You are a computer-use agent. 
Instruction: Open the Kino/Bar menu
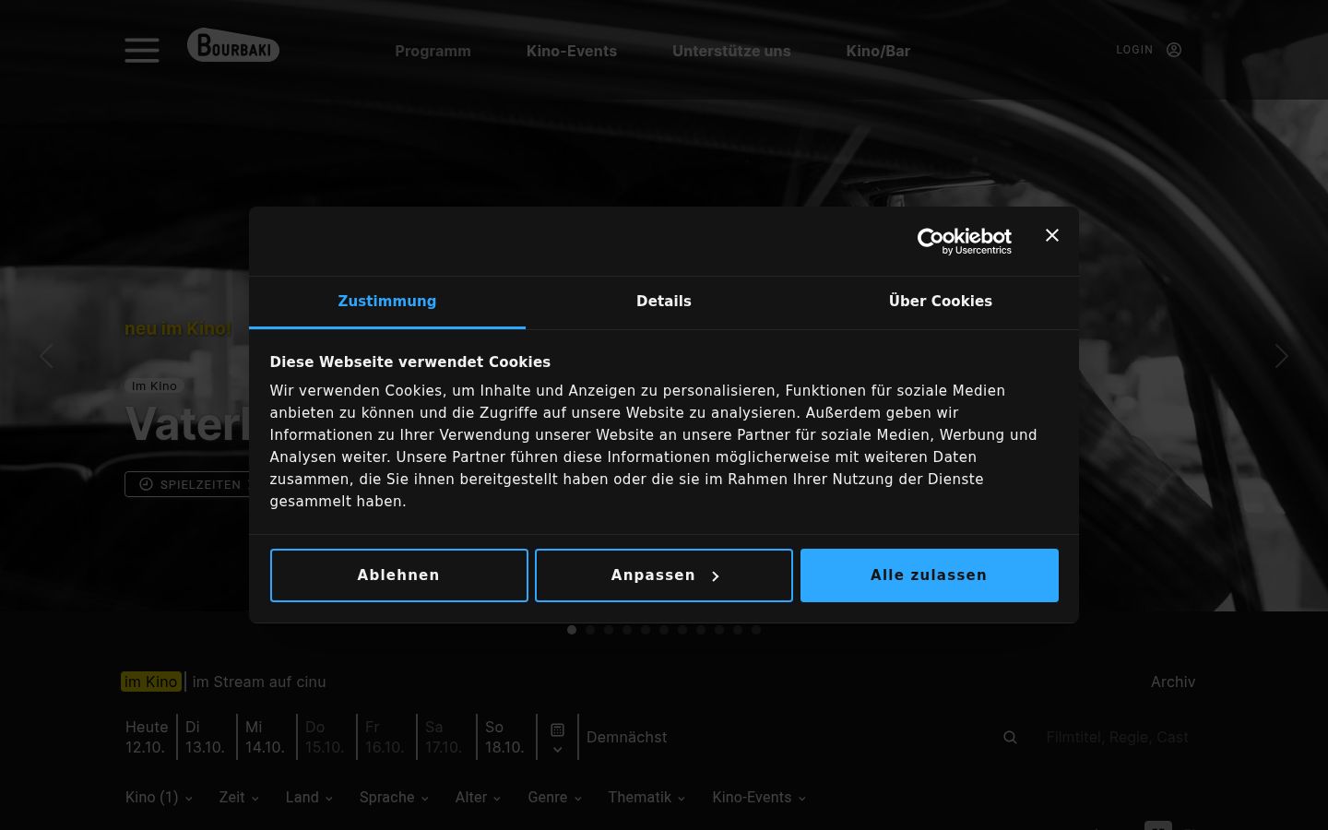878,51
